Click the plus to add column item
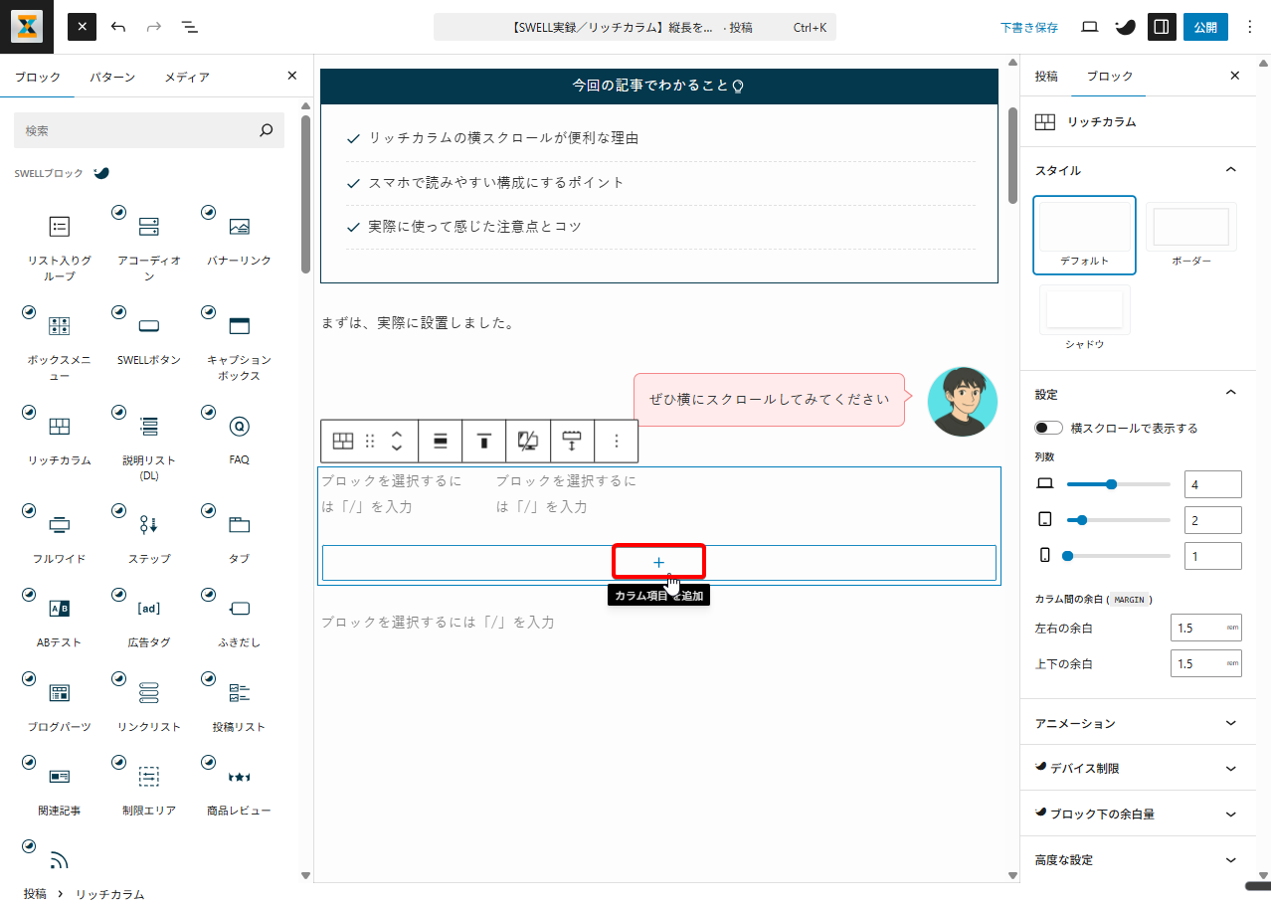This screenshot has height=905, width=1271. coord(658,562)
